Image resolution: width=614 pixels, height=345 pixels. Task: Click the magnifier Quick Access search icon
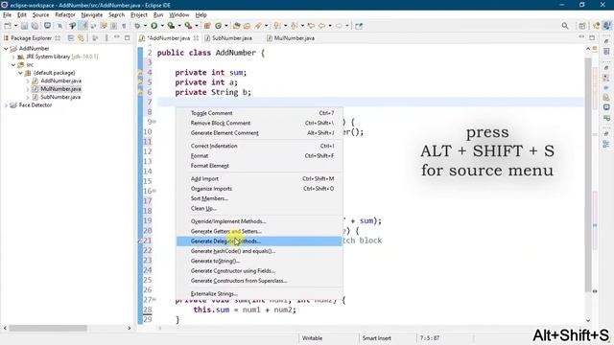click(565, 26)
